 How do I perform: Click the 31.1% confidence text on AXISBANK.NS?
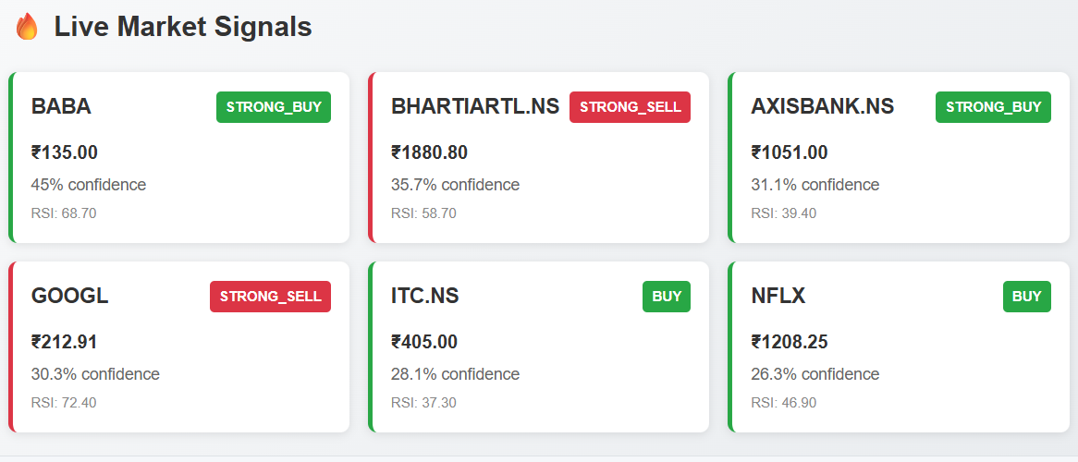coord(815,185)
